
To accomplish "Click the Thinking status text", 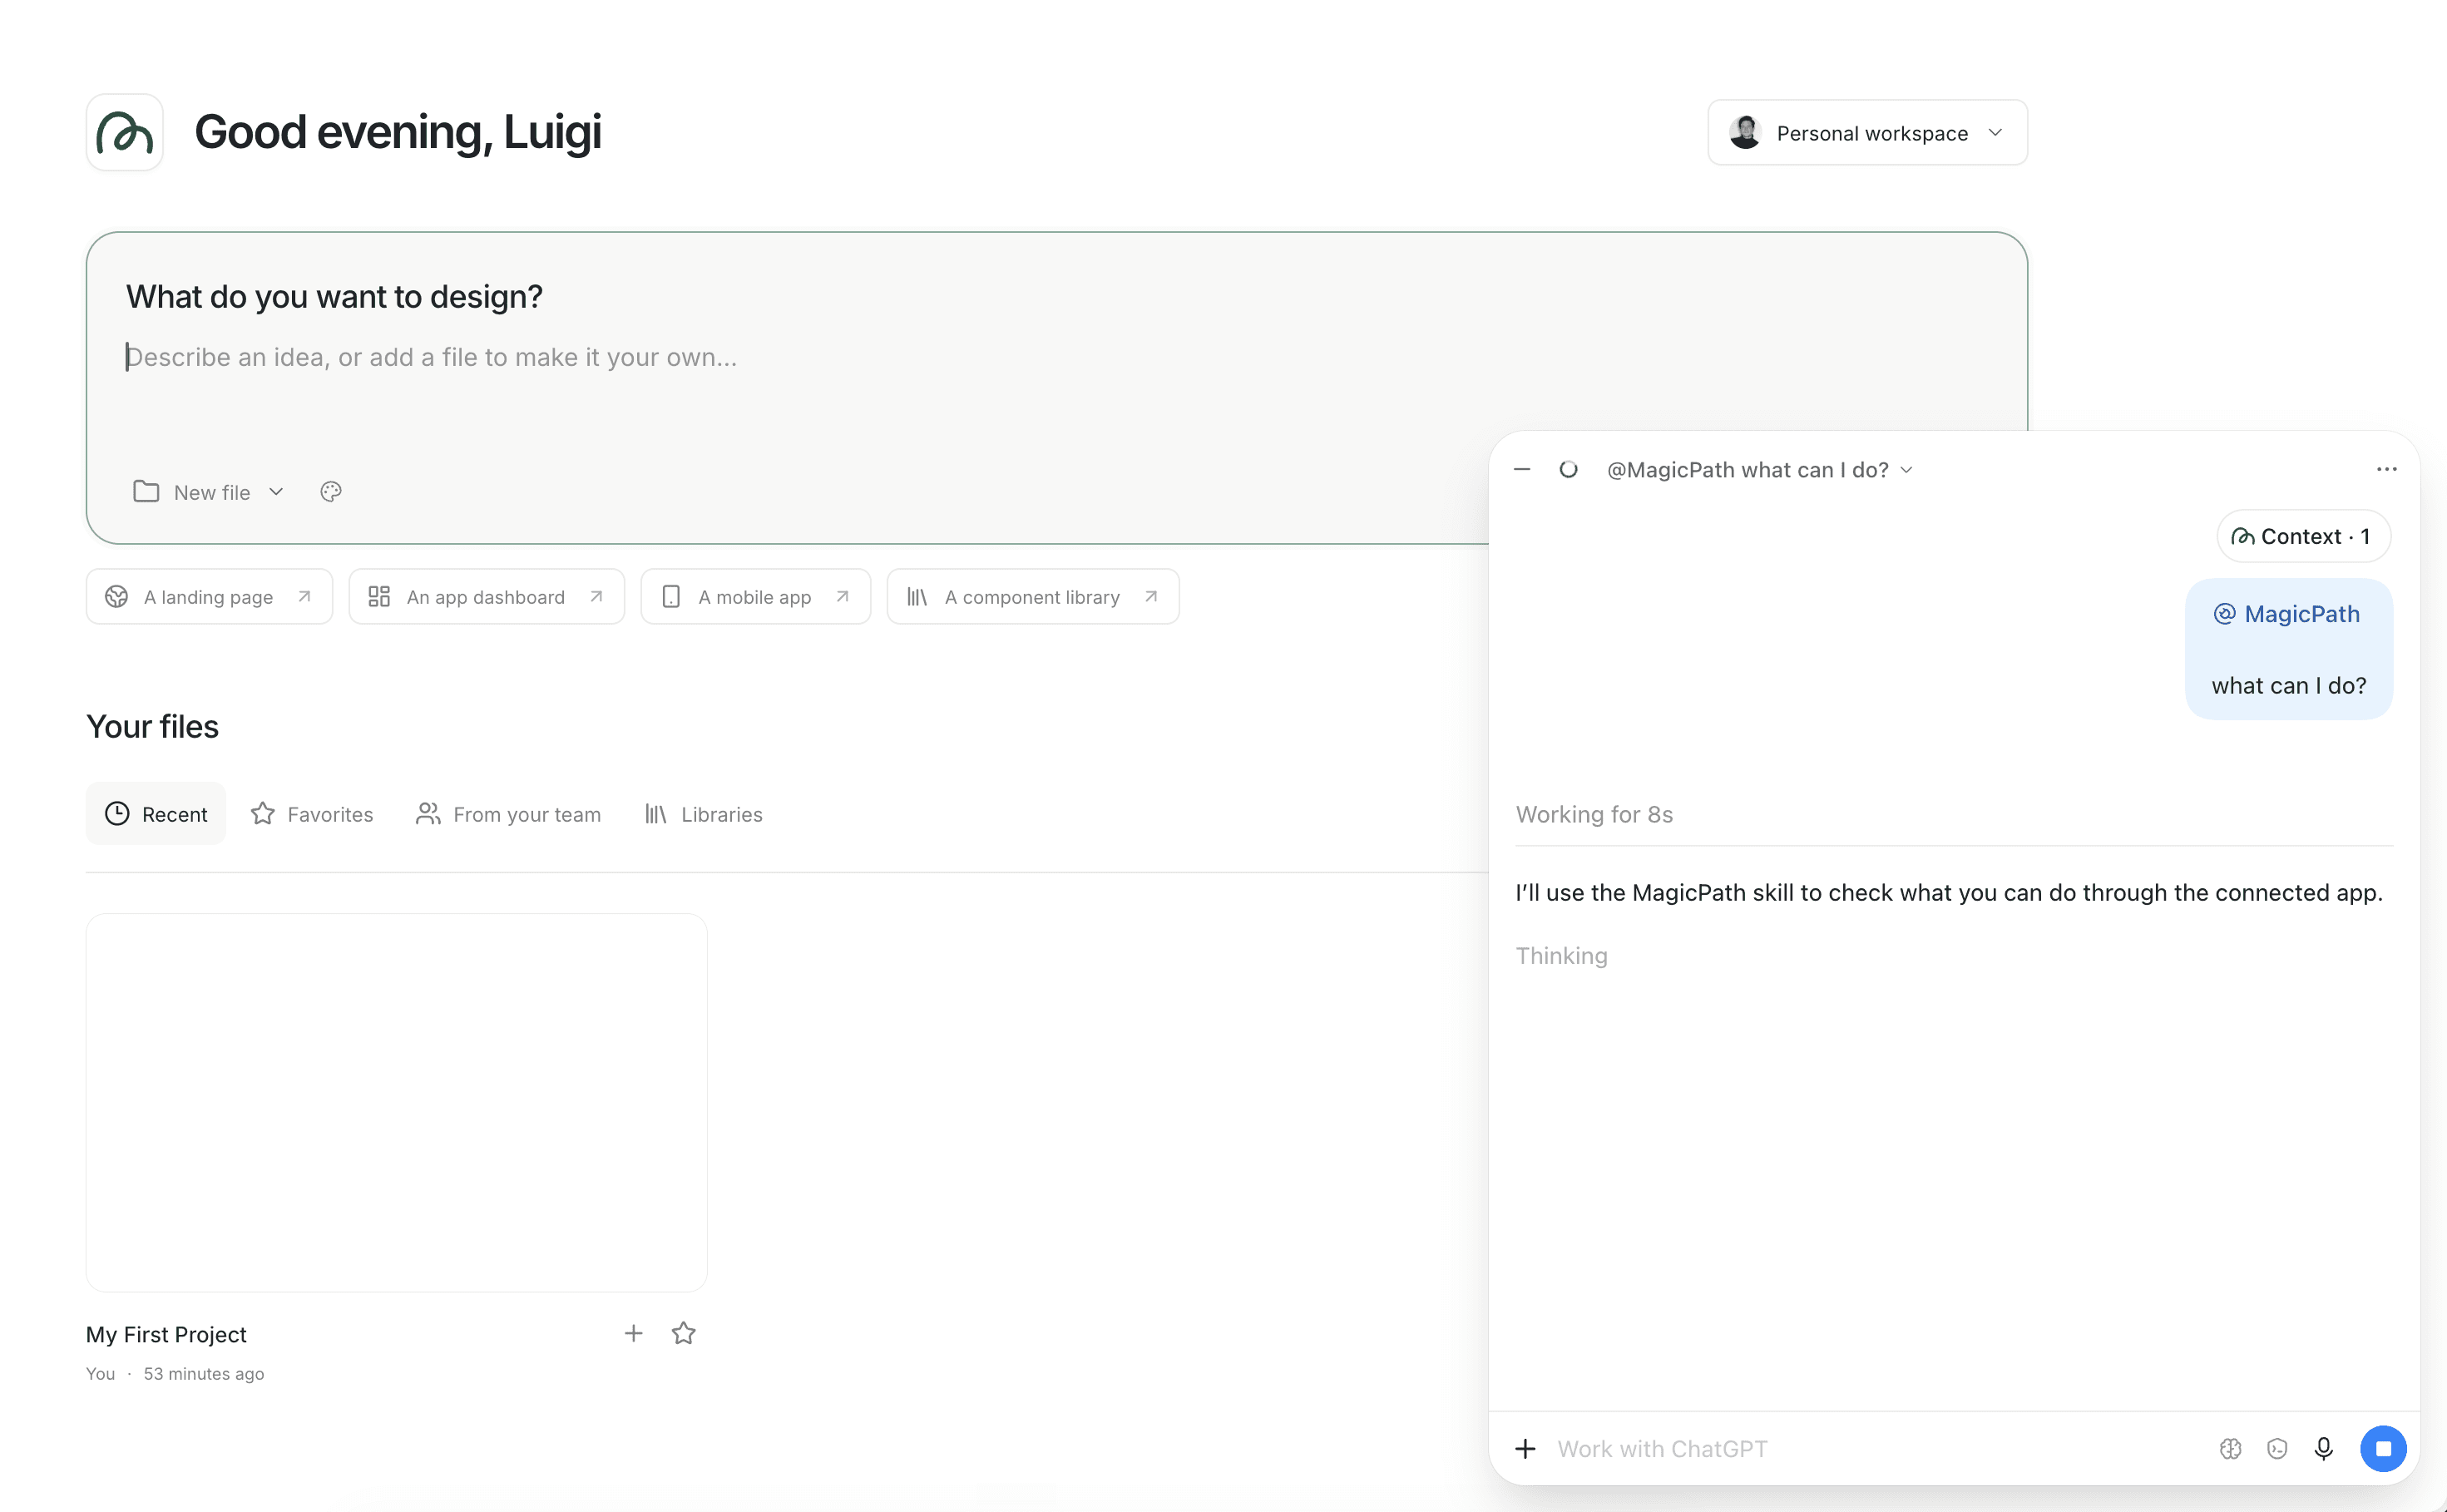I will pyautogui.click(x=1561, y=956).
